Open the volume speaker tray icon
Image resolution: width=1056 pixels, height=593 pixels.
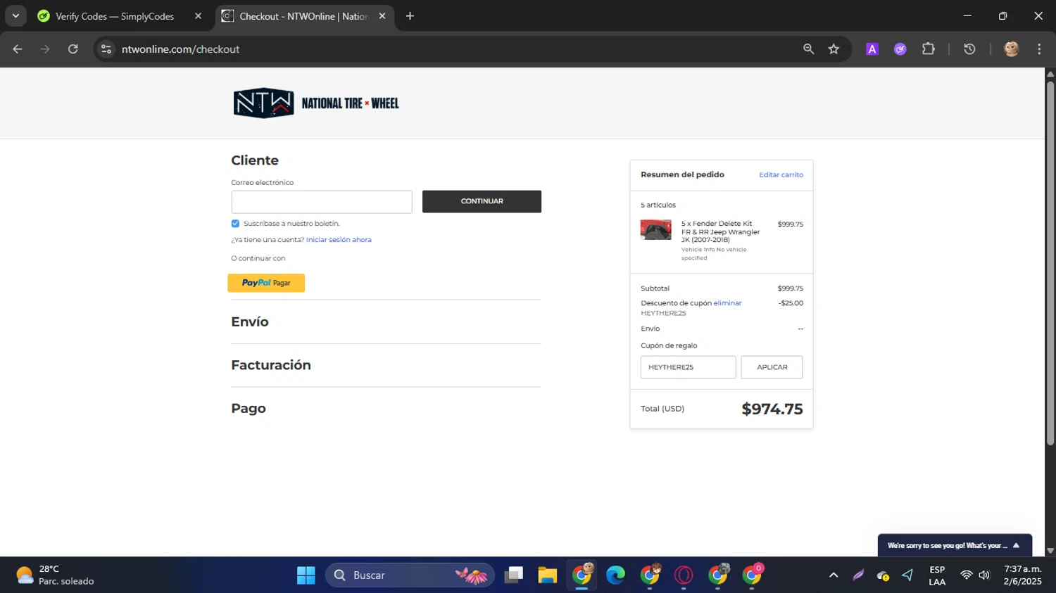[x=984, y=575]
